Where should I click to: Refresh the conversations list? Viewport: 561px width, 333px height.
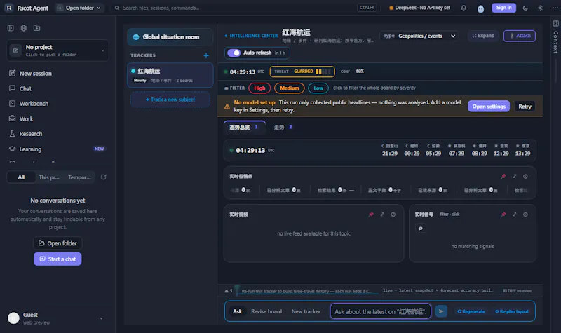[103, 177]
